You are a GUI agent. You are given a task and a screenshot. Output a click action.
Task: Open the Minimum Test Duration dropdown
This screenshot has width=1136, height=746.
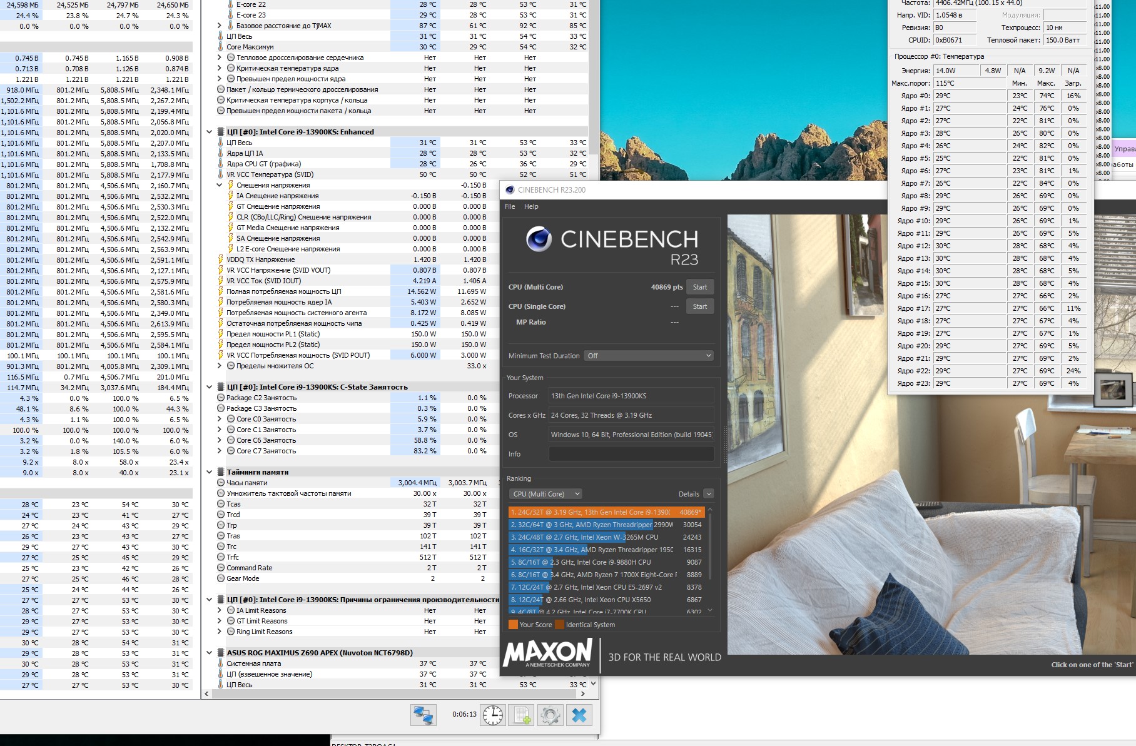coord(649,356)
